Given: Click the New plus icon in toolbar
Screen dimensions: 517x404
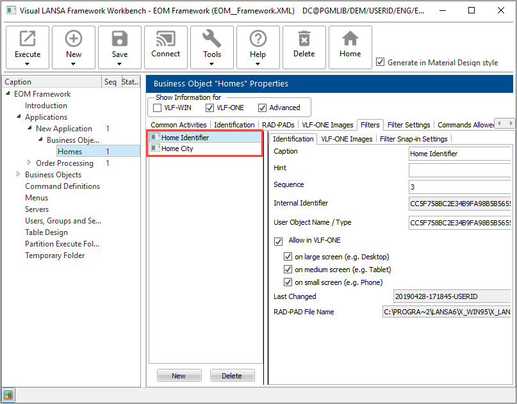Looking at the screenshot, I should point(74,40).
